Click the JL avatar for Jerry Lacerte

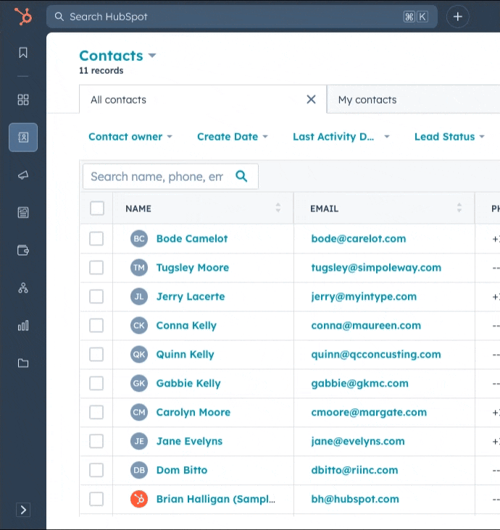[139, 296]
